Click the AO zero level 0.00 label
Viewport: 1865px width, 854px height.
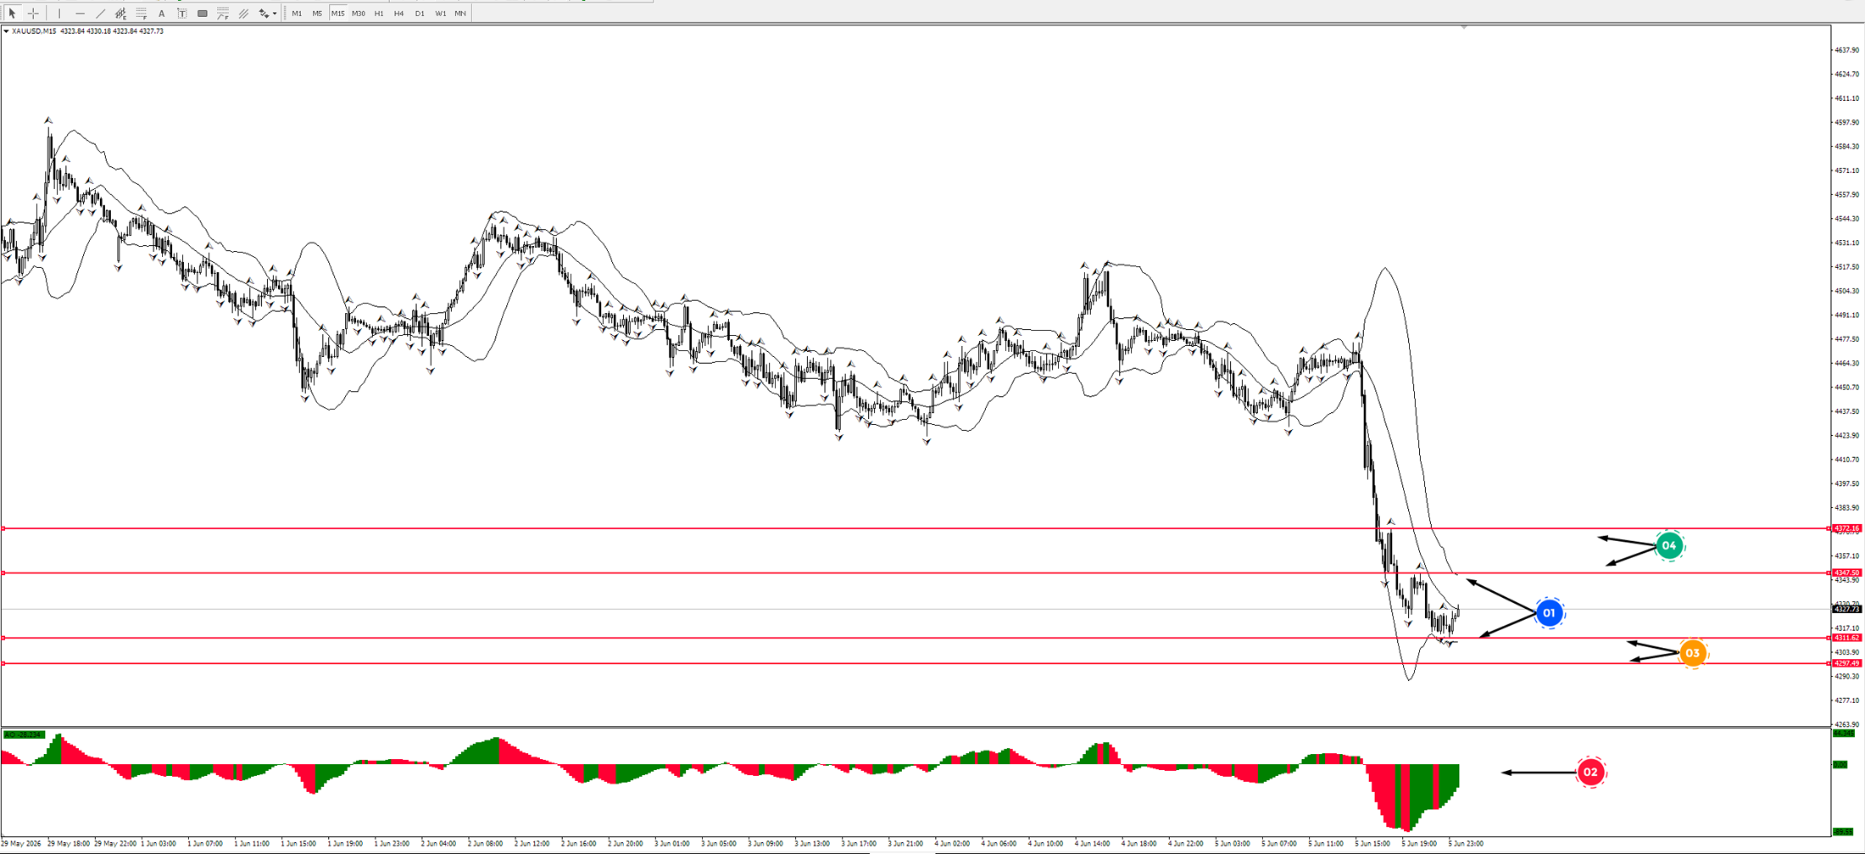coord(1840,765)
